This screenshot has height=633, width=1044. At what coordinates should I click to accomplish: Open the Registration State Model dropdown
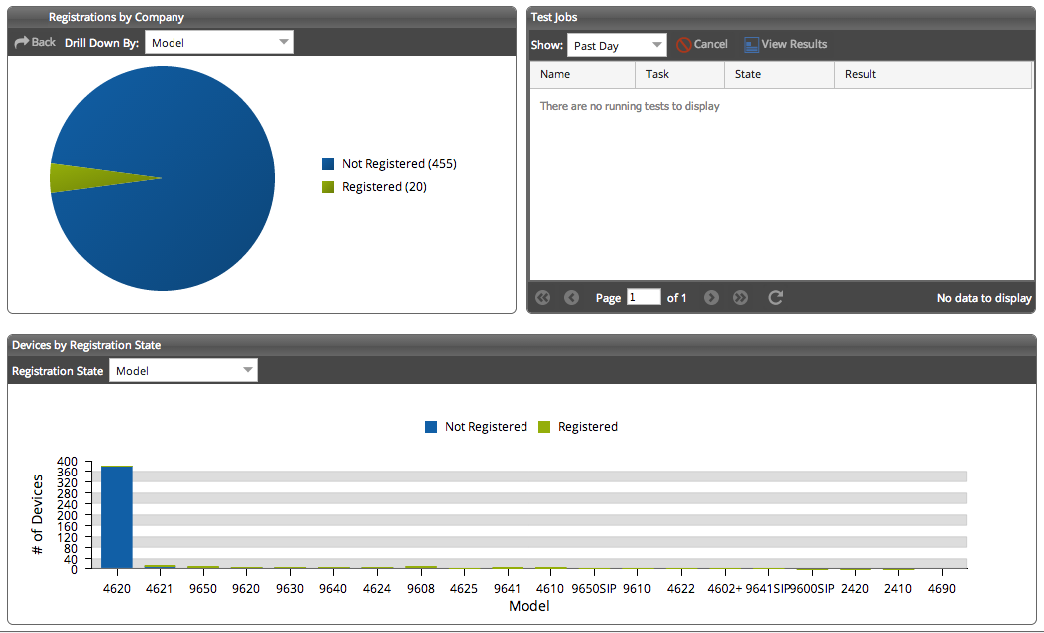182,371
